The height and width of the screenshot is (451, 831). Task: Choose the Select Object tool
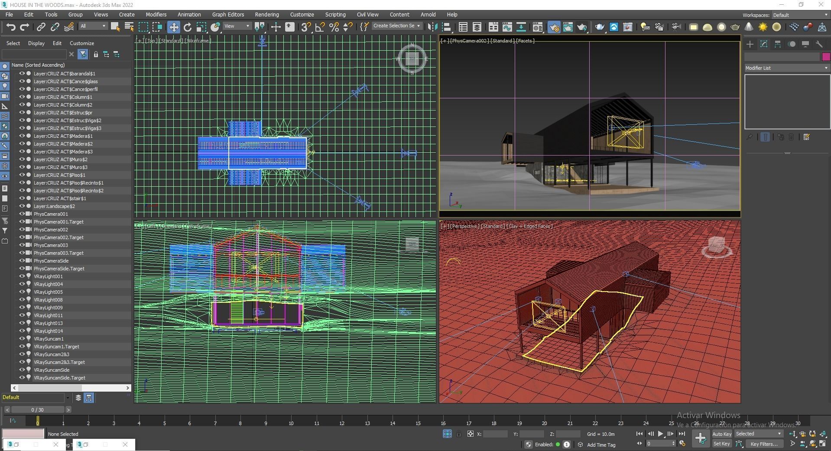pos(115,27)
